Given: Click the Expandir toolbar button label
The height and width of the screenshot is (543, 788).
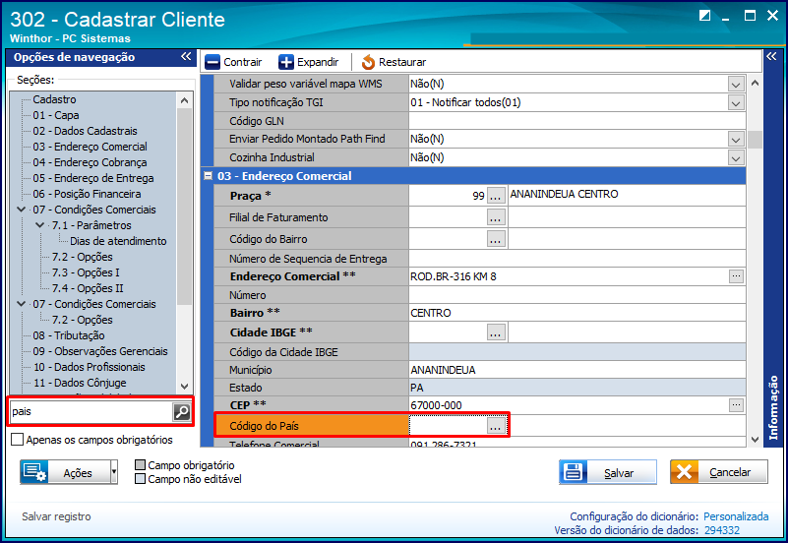Looking at the screenshot, I should [x=318, y=62].
